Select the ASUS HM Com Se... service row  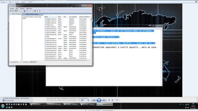(x=67, y=43)
